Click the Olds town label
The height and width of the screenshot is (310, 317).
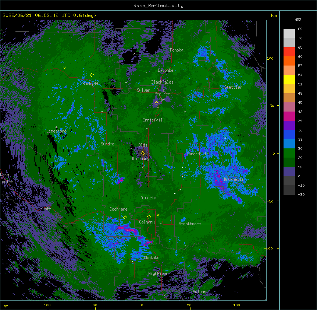[143, 145]
